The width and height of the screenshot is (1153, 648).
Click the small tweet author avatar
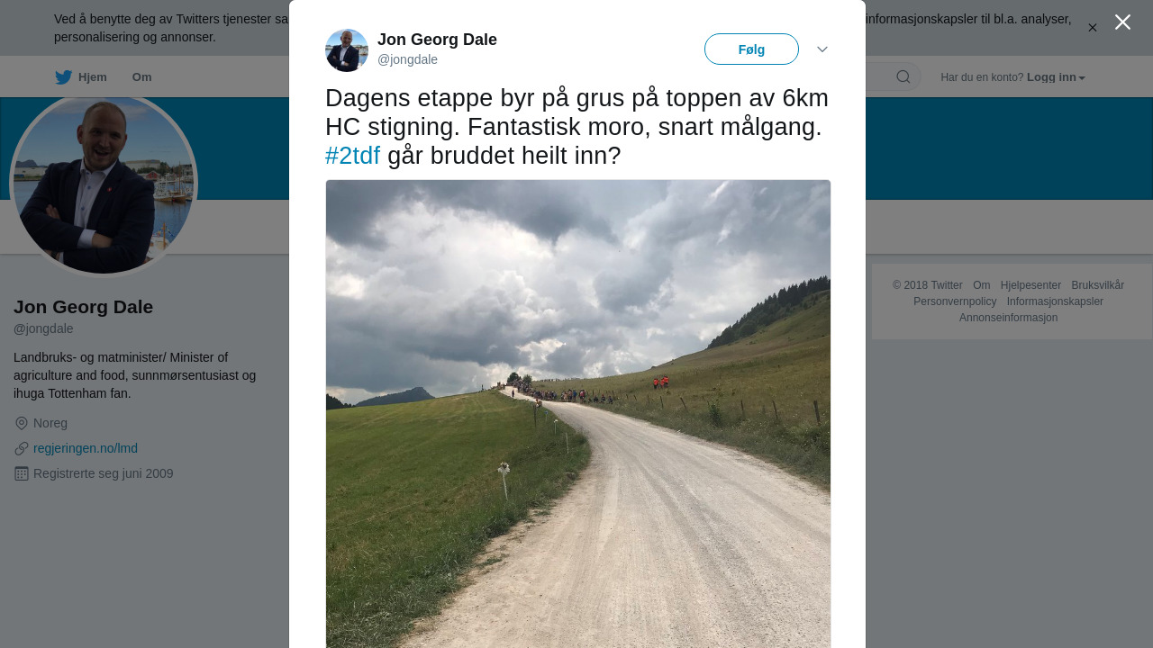tap(347, 50)
